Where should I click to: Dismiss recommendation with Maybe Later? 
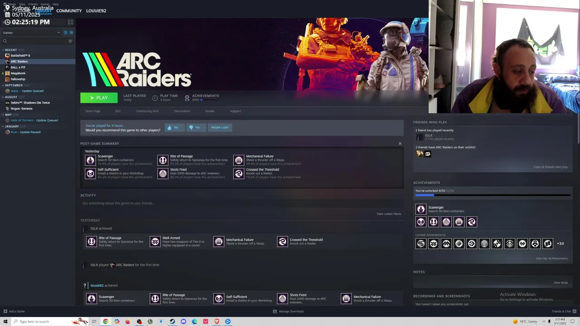(x=219, y=128)
